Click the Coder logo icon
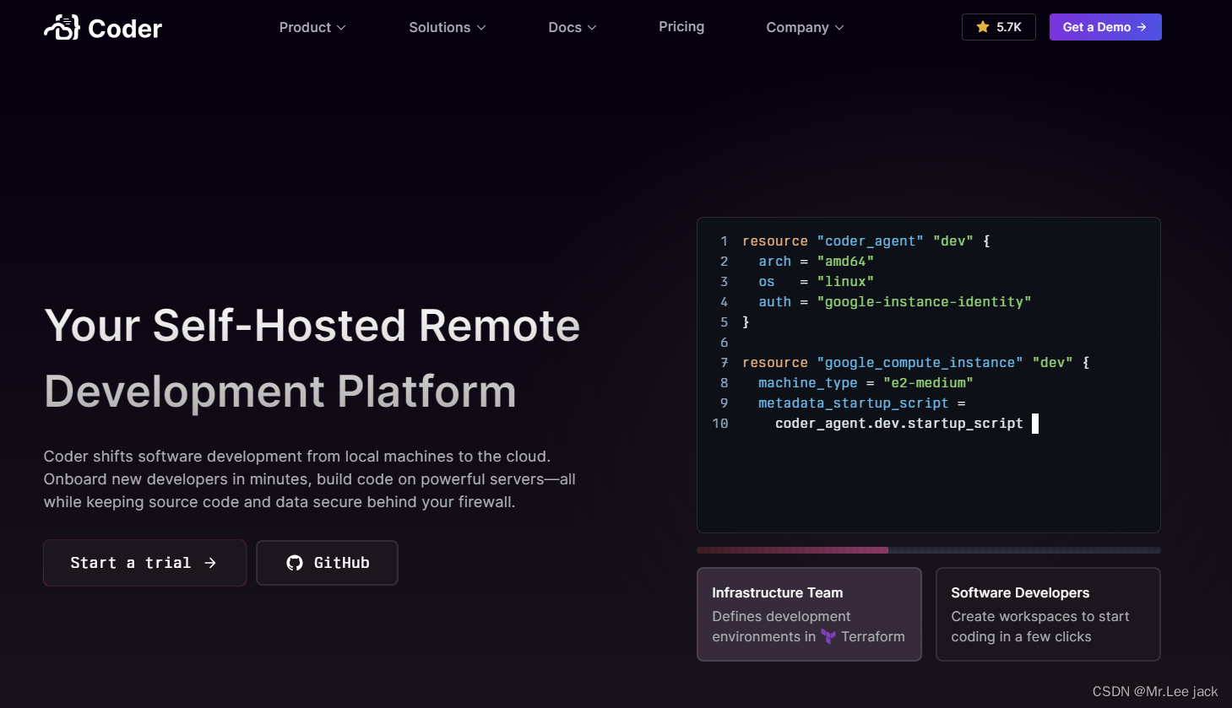Image resolution: width=1232 pixels, height=708 pixels. (x=62, y=27)
